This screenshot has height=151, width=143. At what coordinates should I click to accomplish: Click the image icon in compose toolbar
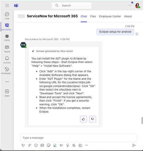point(55,145)
